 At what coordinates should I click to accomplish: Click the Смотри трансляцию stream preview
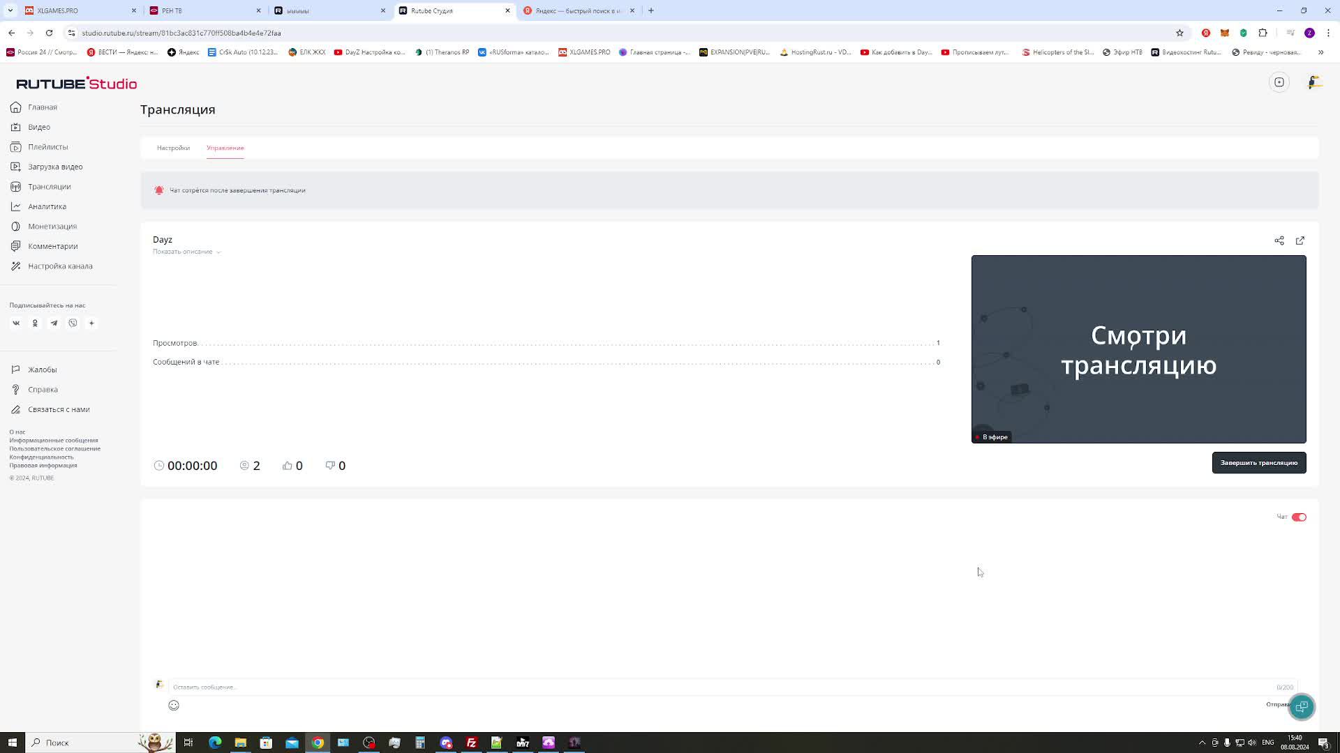[x=1138, y=349]
